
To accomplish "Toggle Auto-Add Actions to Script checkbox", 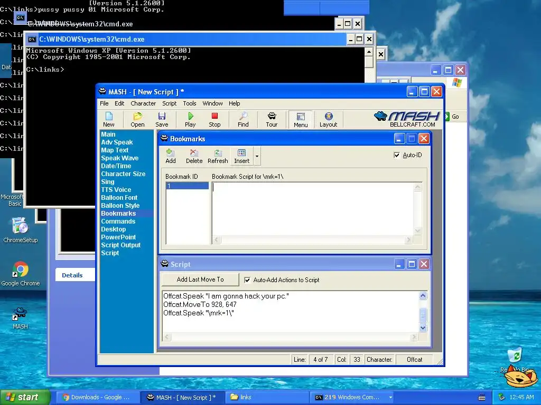I will (x=247, y=280).
